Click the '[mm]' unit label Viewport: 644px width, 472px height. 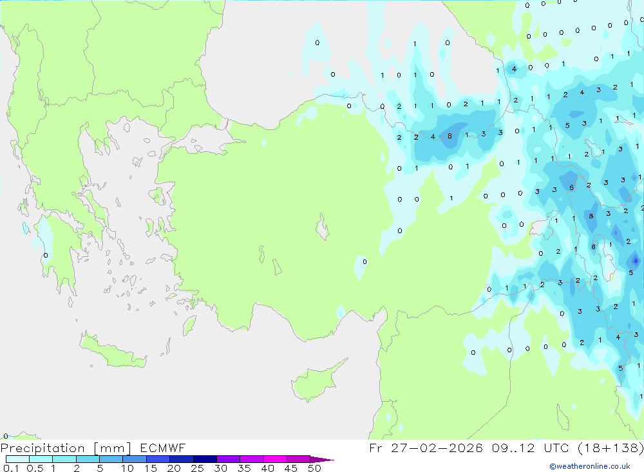click(x=113, y=448)
